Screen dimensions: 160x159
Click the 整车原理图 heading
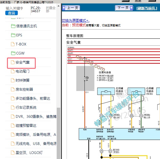pyautogui.click(x=75, y=36)
